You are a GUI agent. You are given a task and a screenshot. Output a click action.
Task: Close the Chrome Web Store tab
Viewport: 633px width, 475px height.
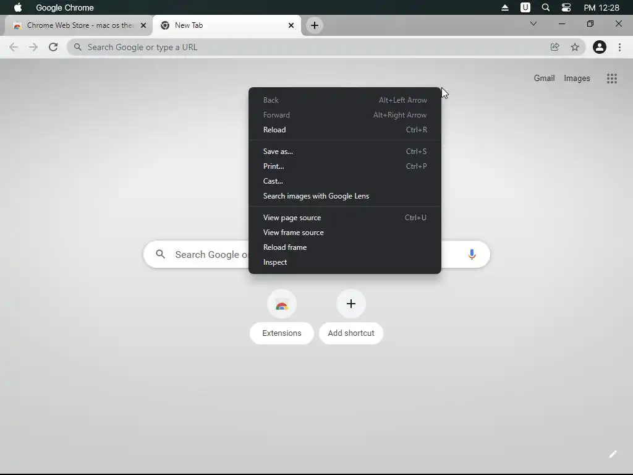click(x=143, y=25)
